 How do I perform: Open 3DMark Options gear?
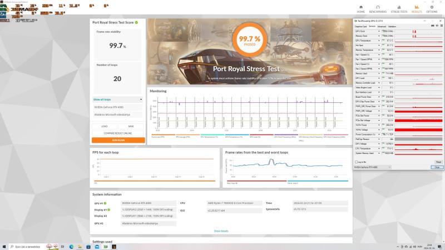[432, 9]
